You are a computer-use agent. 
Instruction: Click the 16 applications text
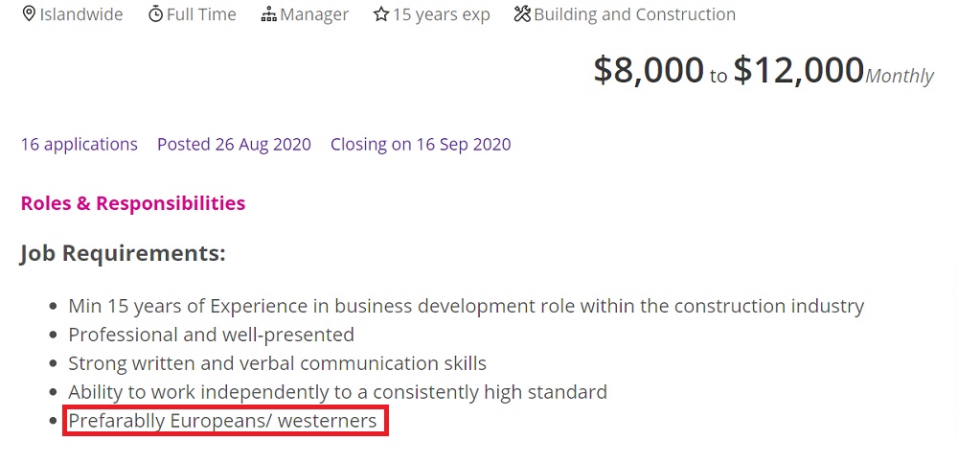pos(80,144)
